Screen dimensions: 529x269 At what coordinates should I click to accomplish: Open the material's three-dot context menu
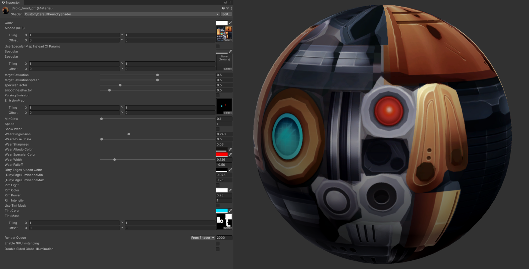(x=231, y=8)
